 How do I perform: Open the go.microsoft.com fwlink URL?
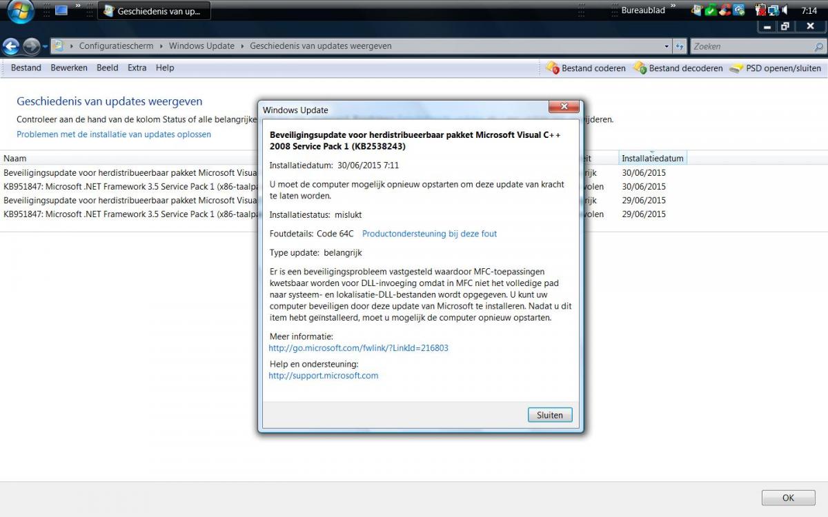[x=358, y=348]
